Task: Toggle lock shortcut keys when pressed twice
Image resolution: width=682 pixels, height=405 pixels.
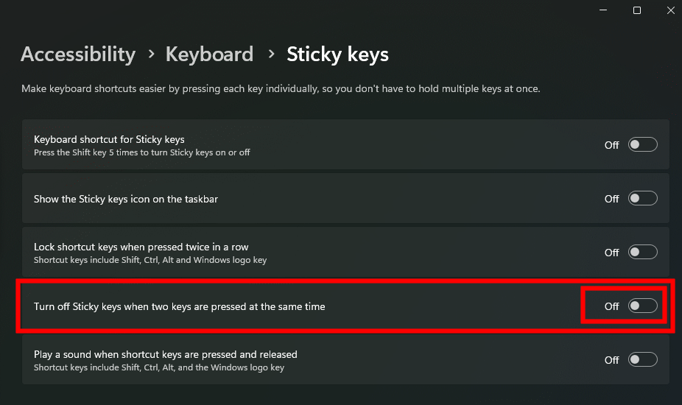Action: pyautogui.click(x=642, y=253)
